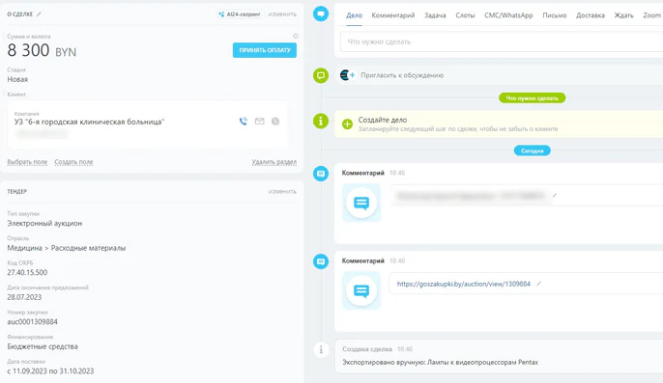Send email via the envelope icon

pyautogui.click(x=259, y=122)
